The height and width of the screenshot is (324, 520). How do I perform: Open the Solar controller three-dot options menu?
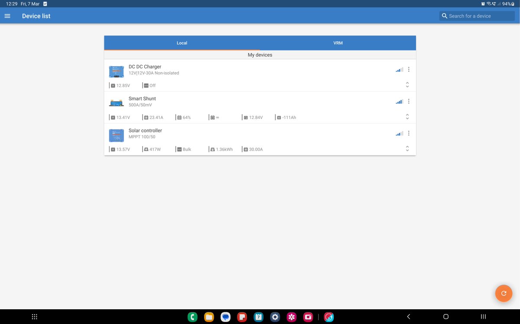pos(409,133)
